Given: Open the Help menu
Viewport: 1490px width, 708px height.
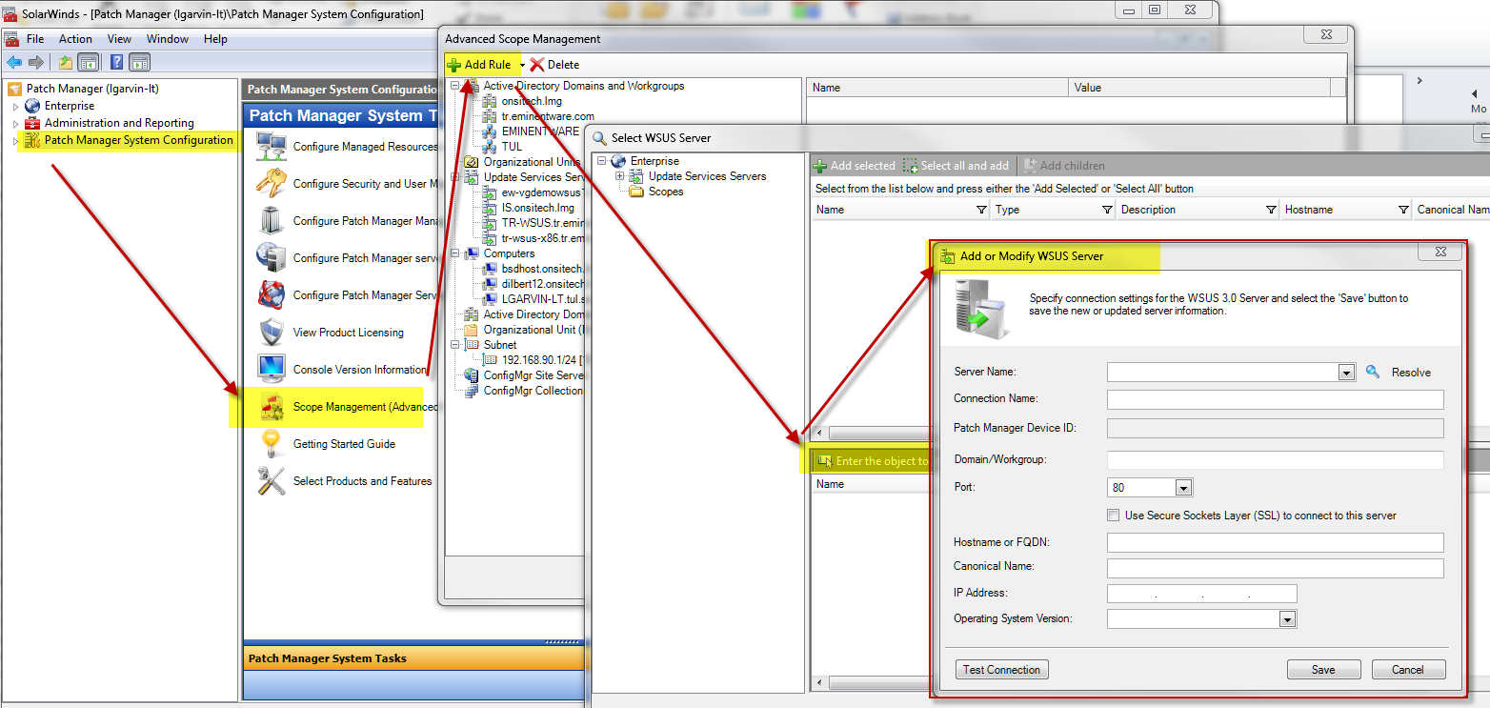Looking at the screenshot, I should pyautogui.click(x=215, y=39).
